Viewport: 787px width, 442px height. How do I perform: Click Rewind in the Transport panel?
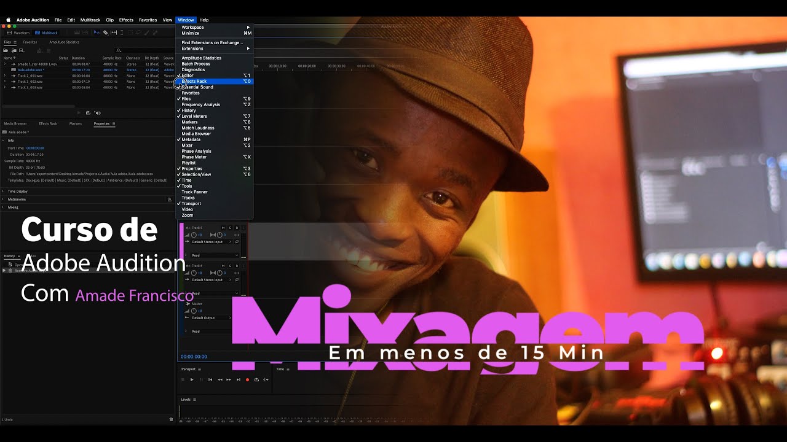click(x=220, y=379)
